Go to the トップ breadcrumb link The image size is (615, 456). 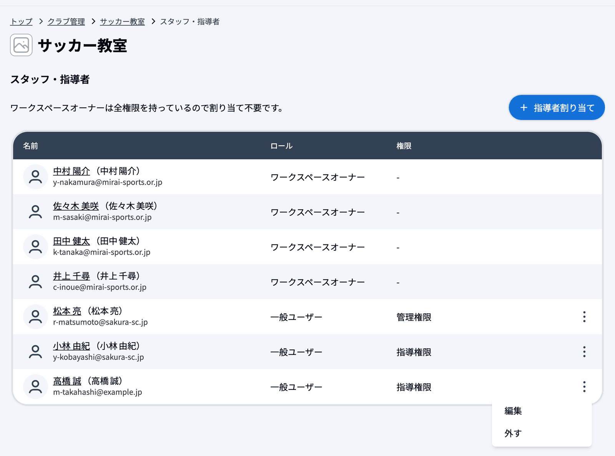(22, 22)
